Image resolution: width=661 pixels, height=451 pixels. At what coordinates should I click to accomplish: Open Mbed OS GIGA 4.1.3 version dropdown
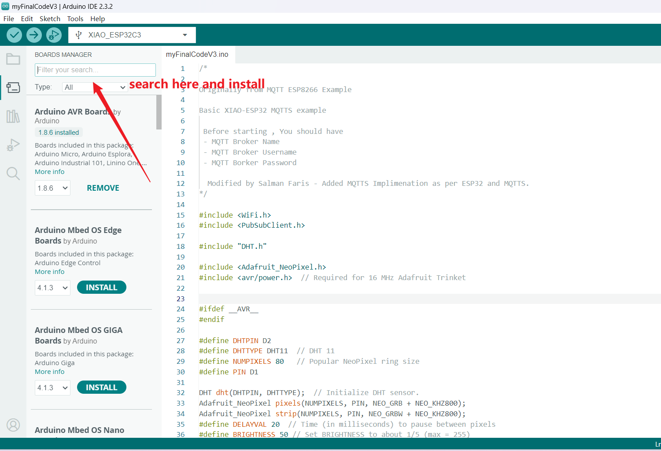52,388
